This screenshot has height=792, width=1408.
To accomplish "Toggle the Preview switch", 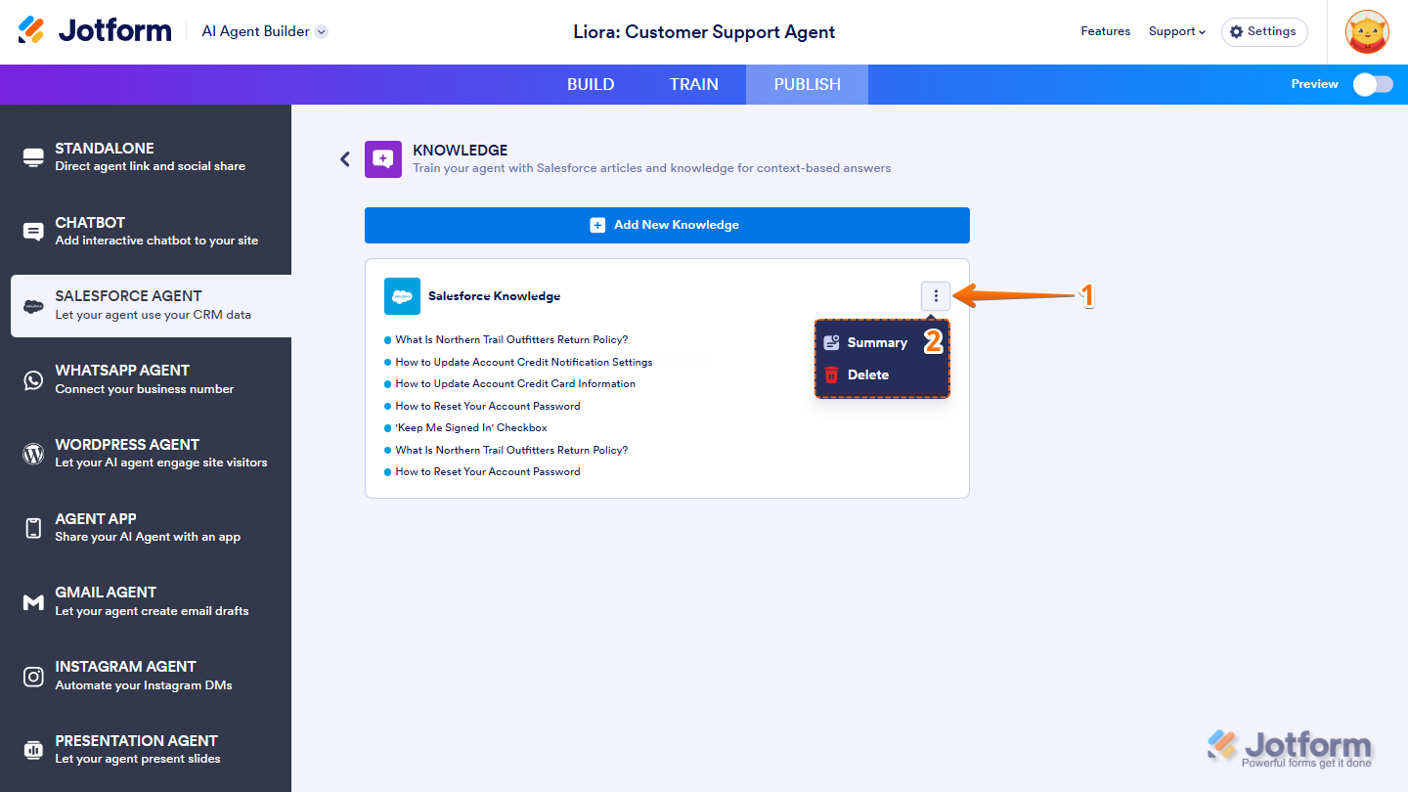I will (1372, 84).
